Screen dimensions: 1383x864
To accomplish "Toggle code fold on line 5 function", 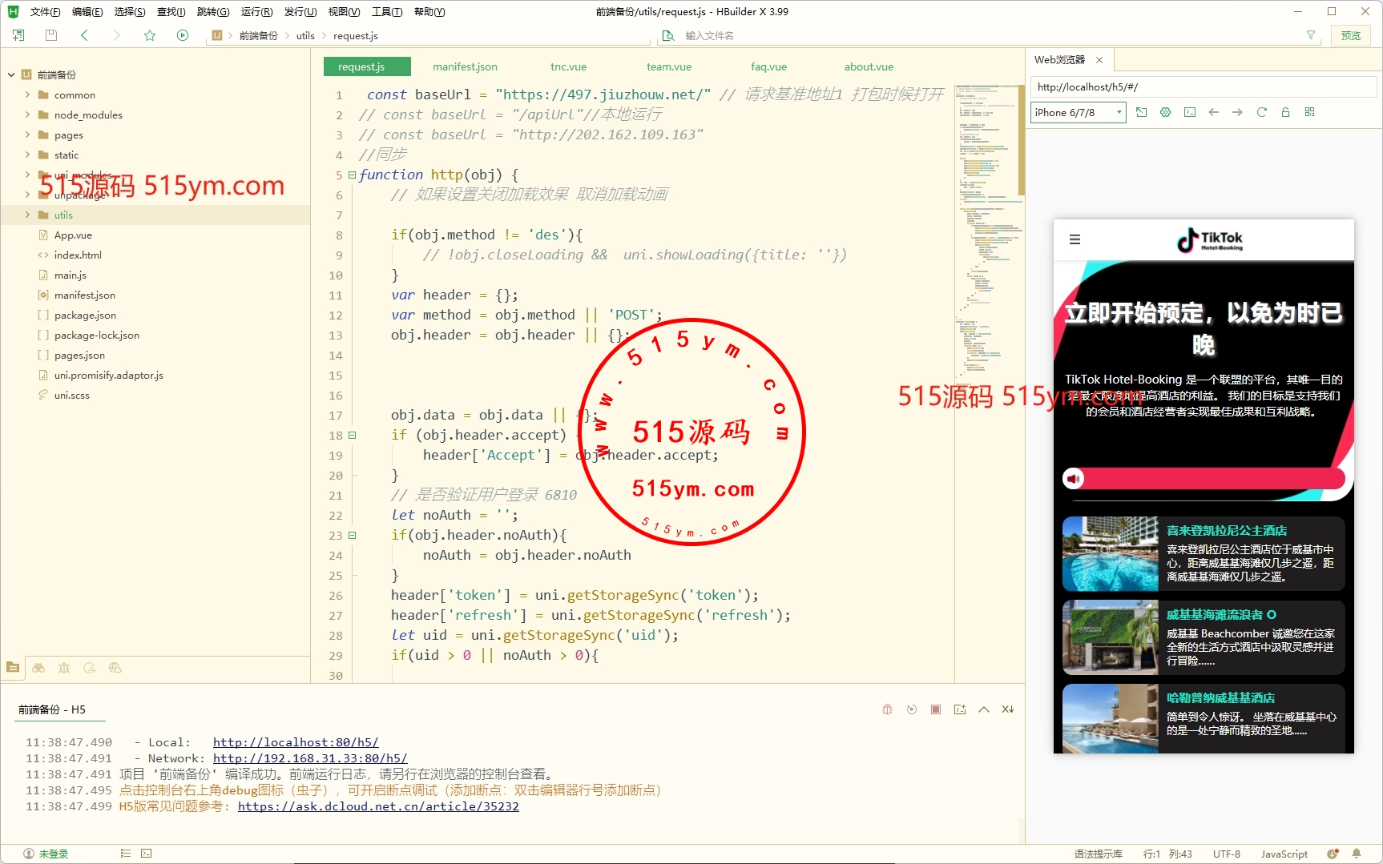I will pyautogui.click(x=352, y=175).
